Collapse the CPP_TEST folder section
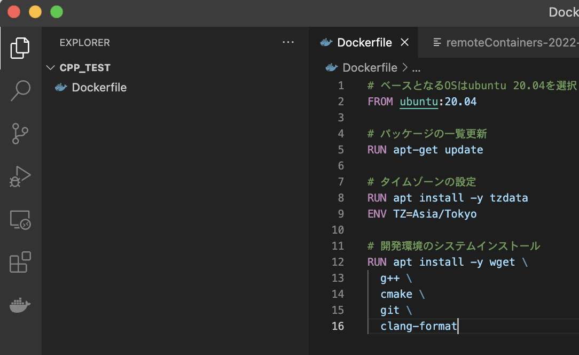 51,68
